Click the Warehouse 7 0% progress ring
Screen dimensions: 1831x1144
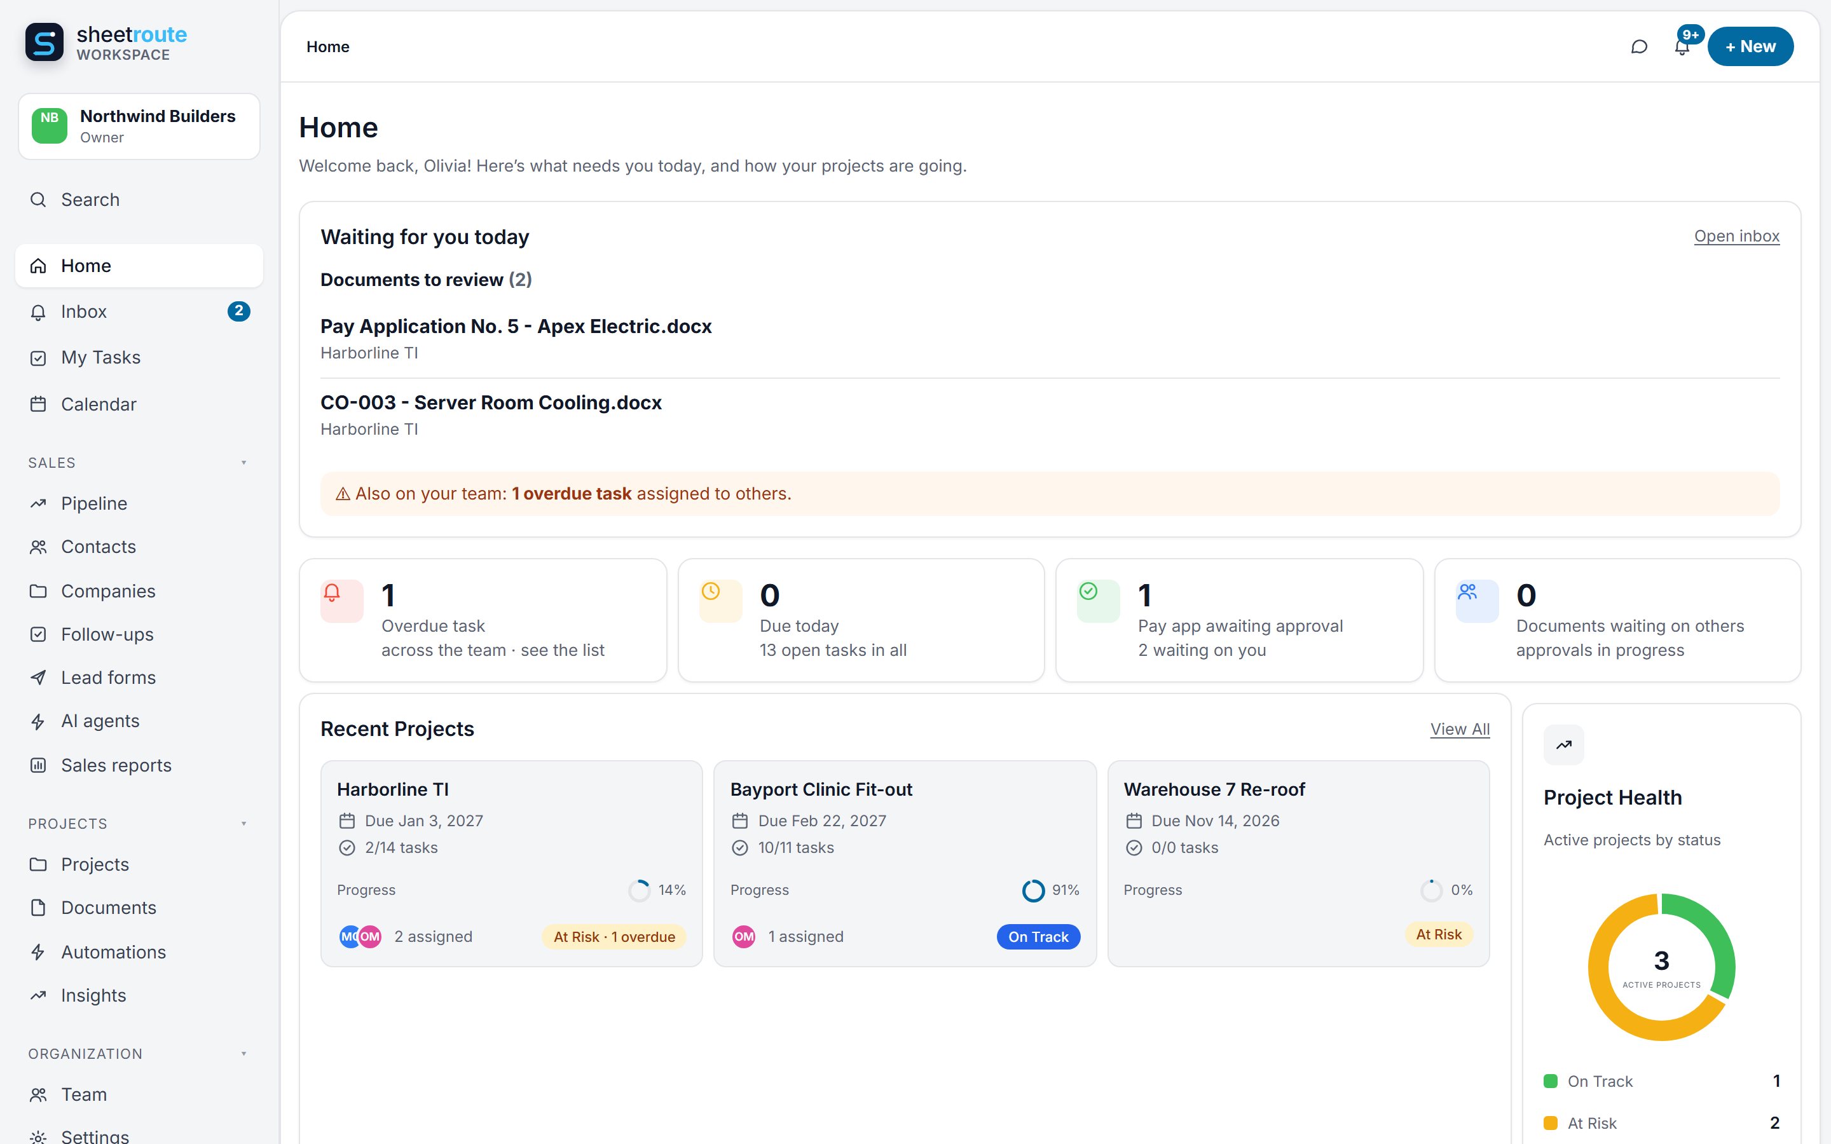click(x=1432, y=890)
